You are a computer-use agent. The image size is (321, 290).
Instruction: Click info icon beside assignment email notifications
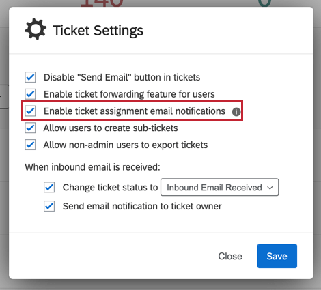click(236, 112)
